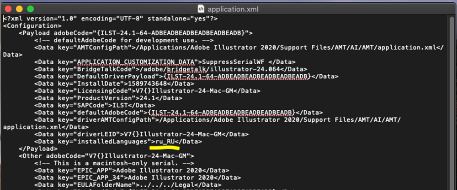Click the EPIC_APP_34 data line
Screen dimensions: 457x190
pyautogui.click(x=138, y=178)
